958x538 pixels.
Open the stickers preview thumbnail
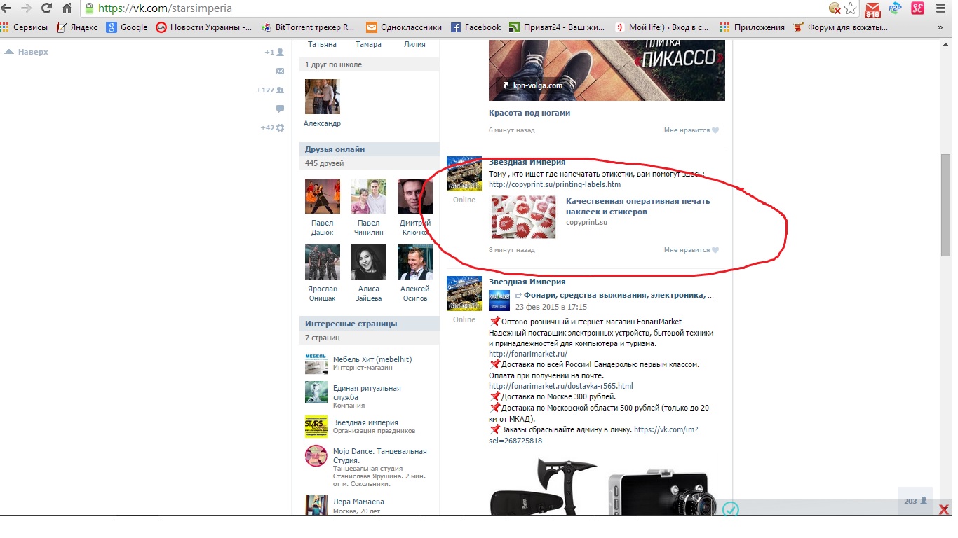tap(524, 217)
